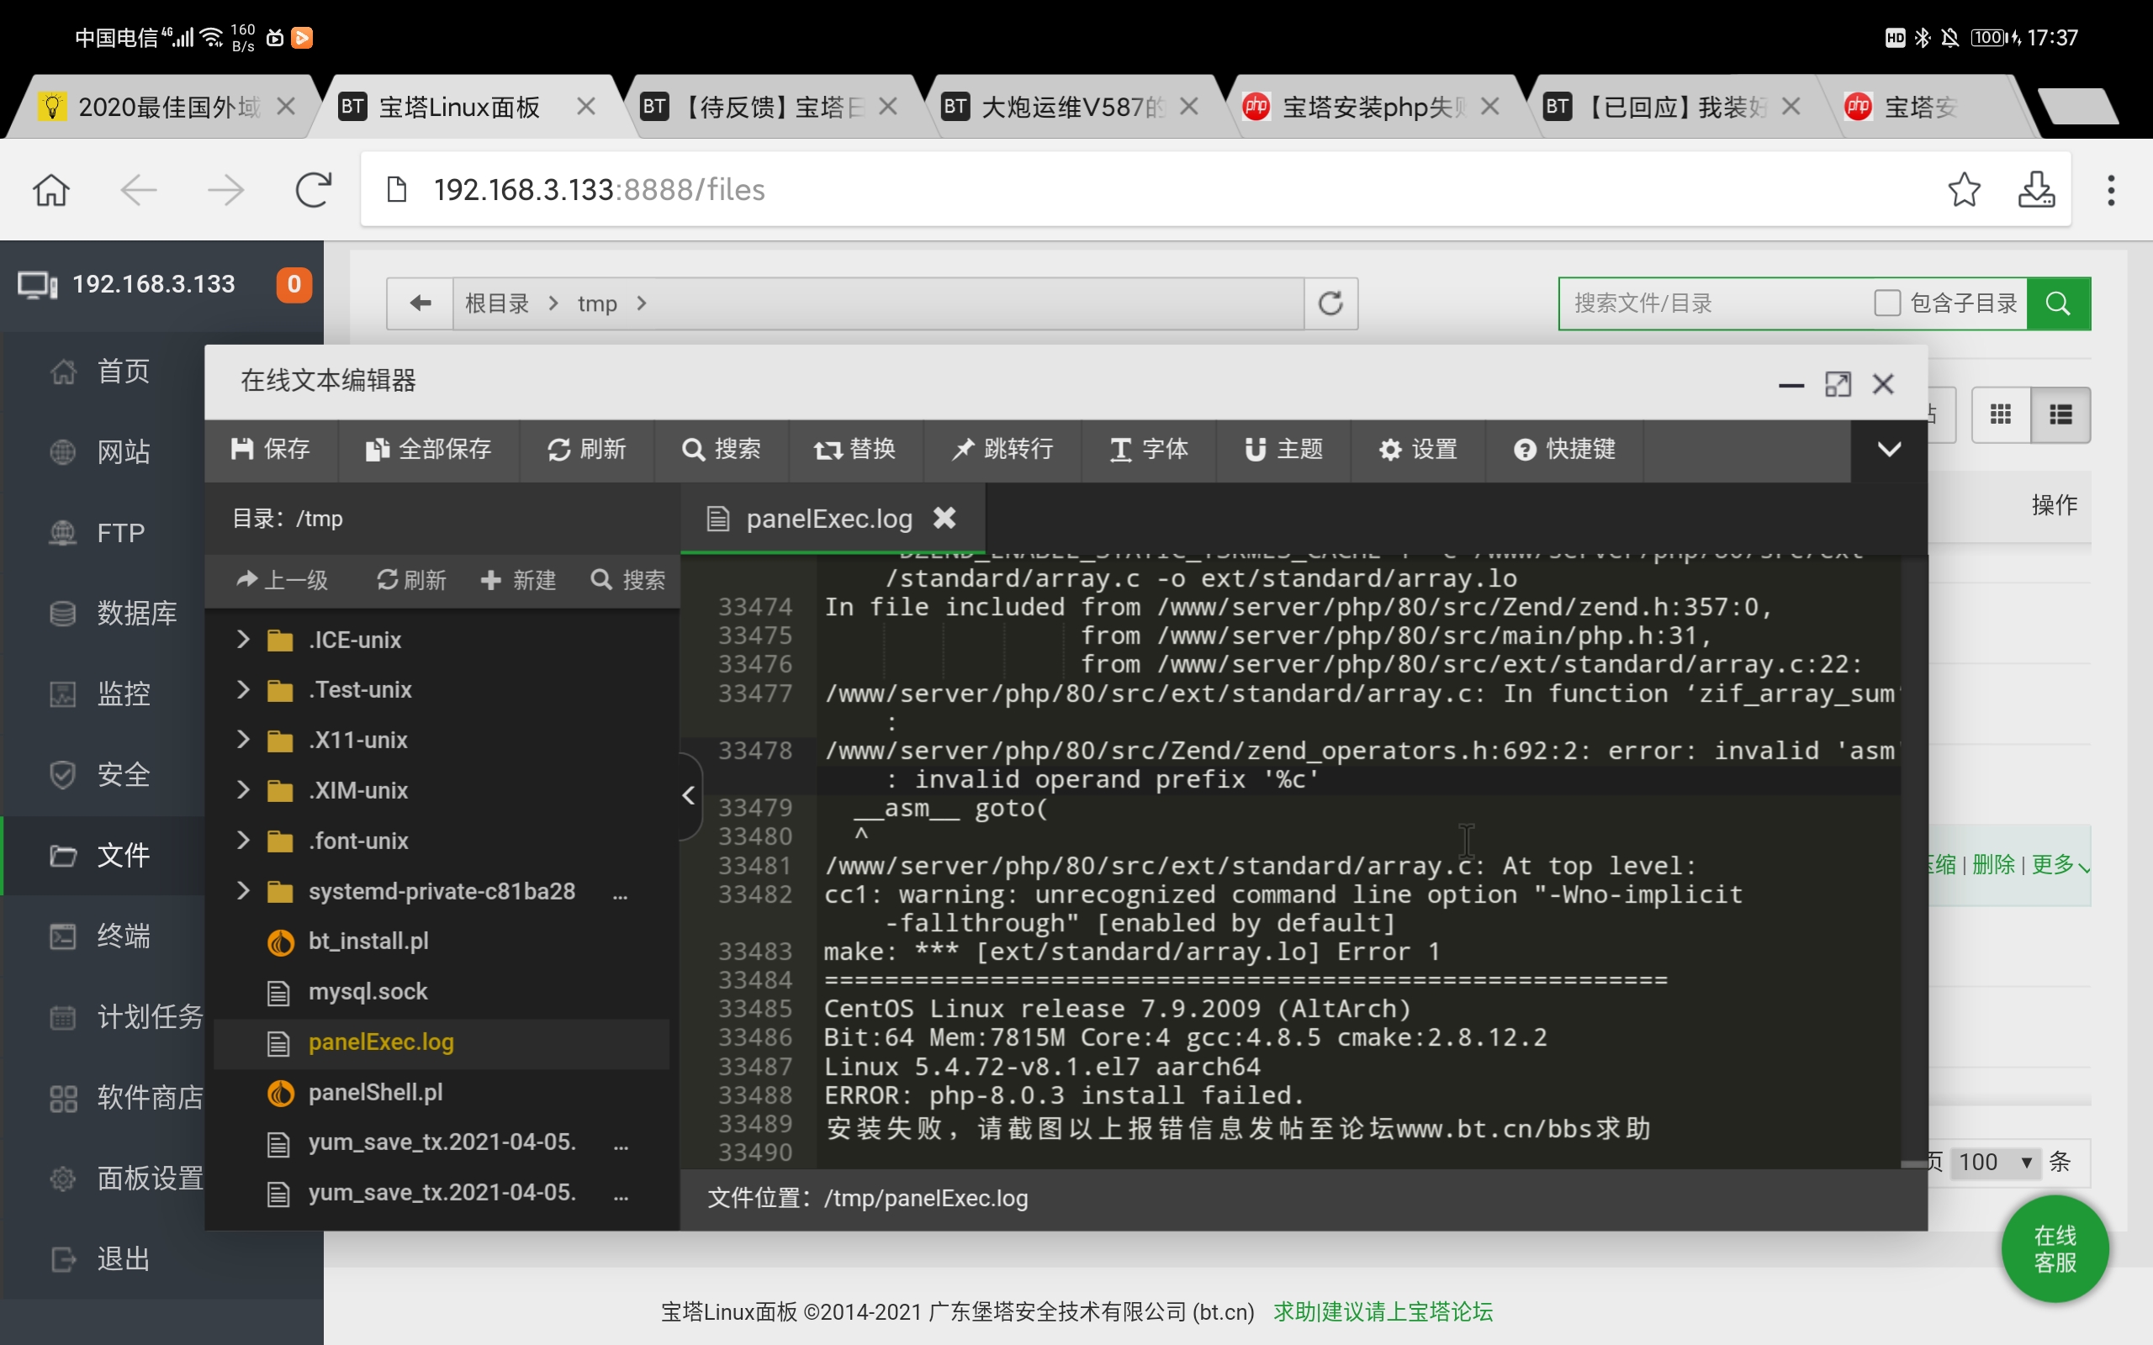Click the green file search magnifier button
Image resolution: width=2153 pixels, height=1345 pixels.
(2058, 303)
